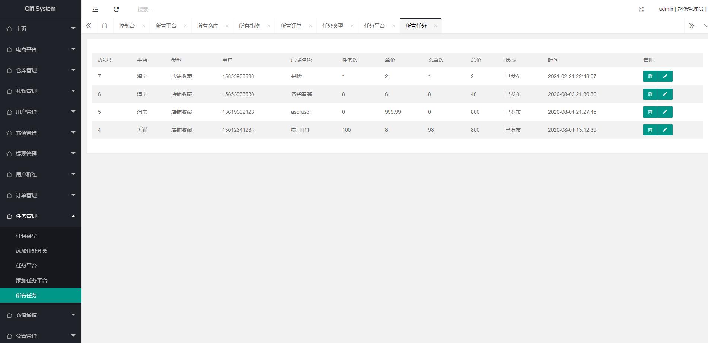Click the 状态 column header

[510, 60]
